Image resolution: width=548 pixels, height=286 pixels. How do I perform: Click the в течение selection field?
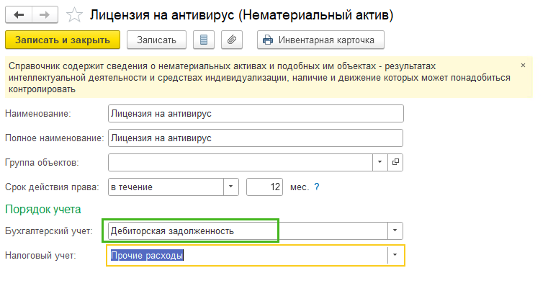point(166,187)
